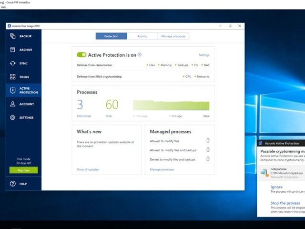Click the Denied to modify files and backups row
The width and height of the screenshot is (305, 229).
pyautogui.click(x=180, y=159)
